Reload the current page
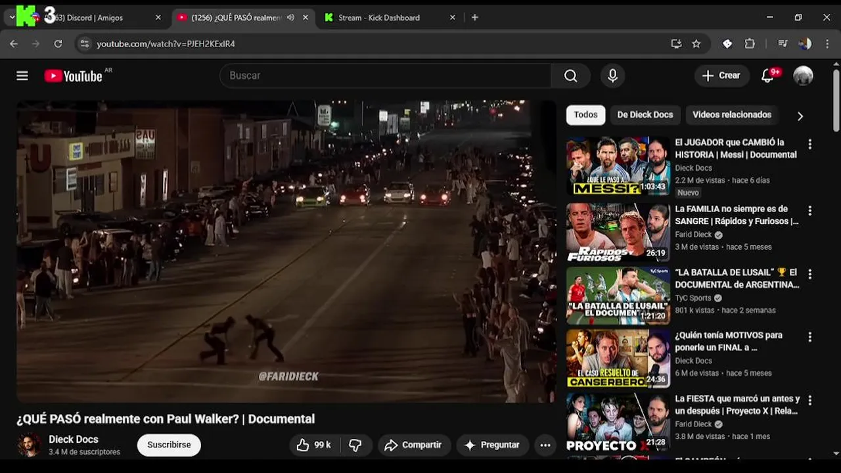Viewport: 841px width, 473px height. pos(58,44)
